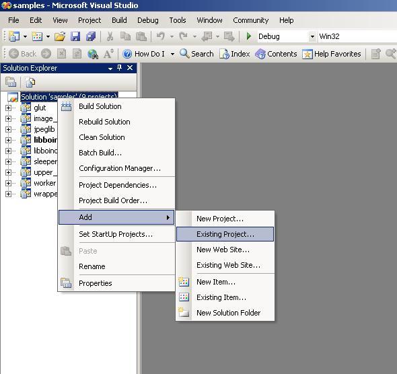Expand the glut project node

(x=8, y=108)
